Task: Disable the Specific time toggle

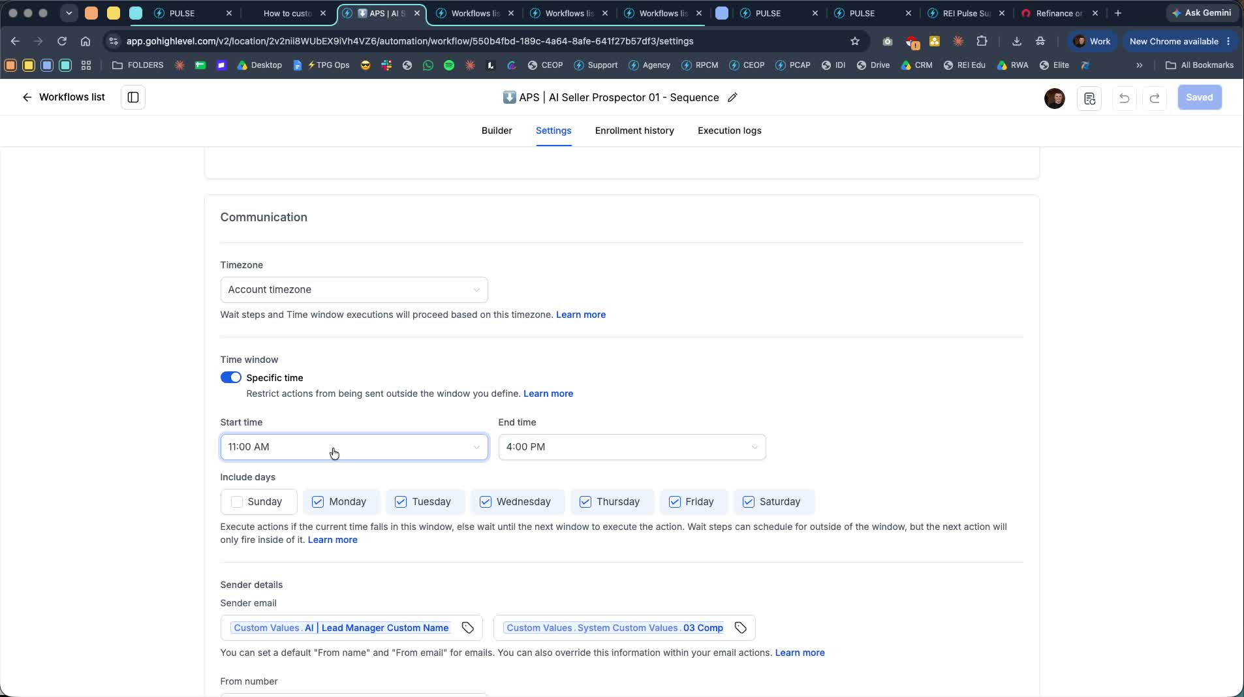Action: pos(231,378)
